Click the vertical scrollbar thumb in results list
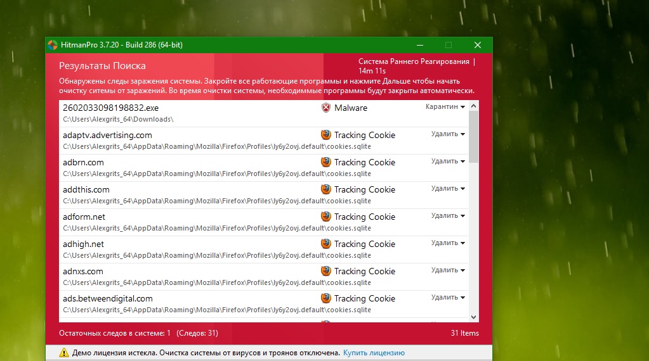The width and height of the screenshot is (649, 361). click(473, 137)
